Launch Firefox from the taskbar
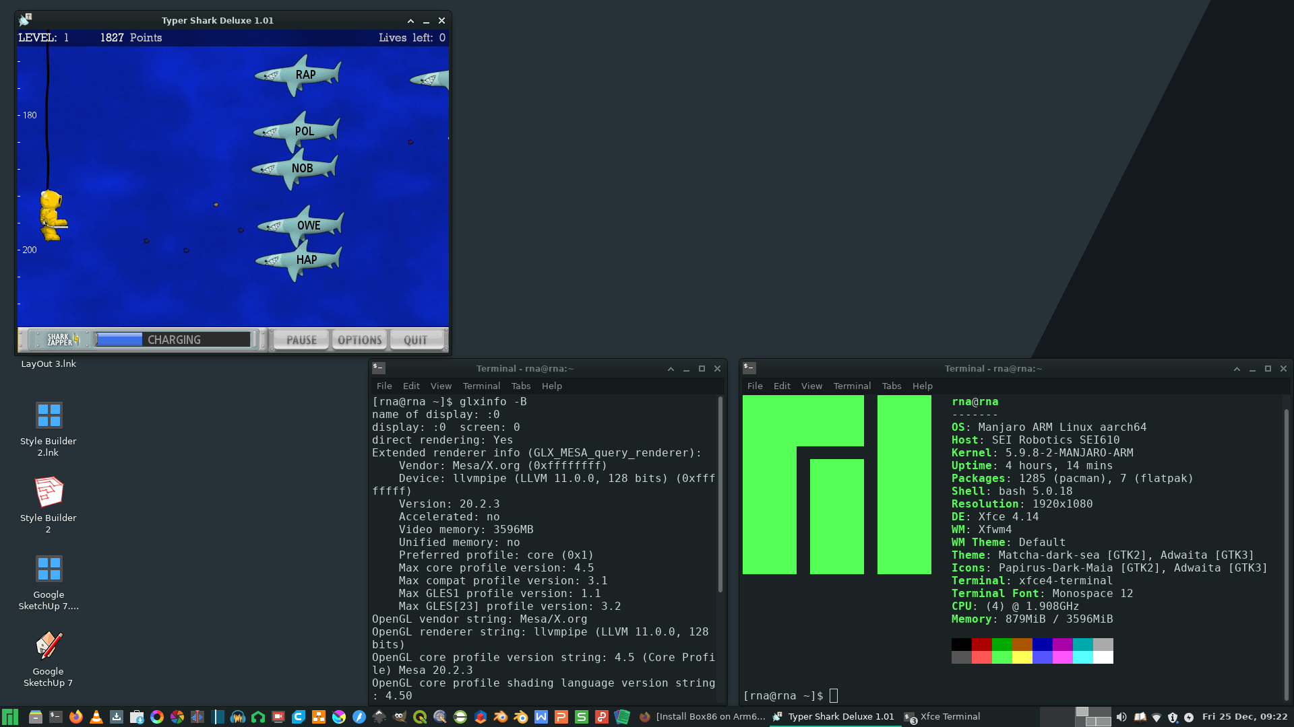Screen dimensions: 1294x727 (76, 717)
